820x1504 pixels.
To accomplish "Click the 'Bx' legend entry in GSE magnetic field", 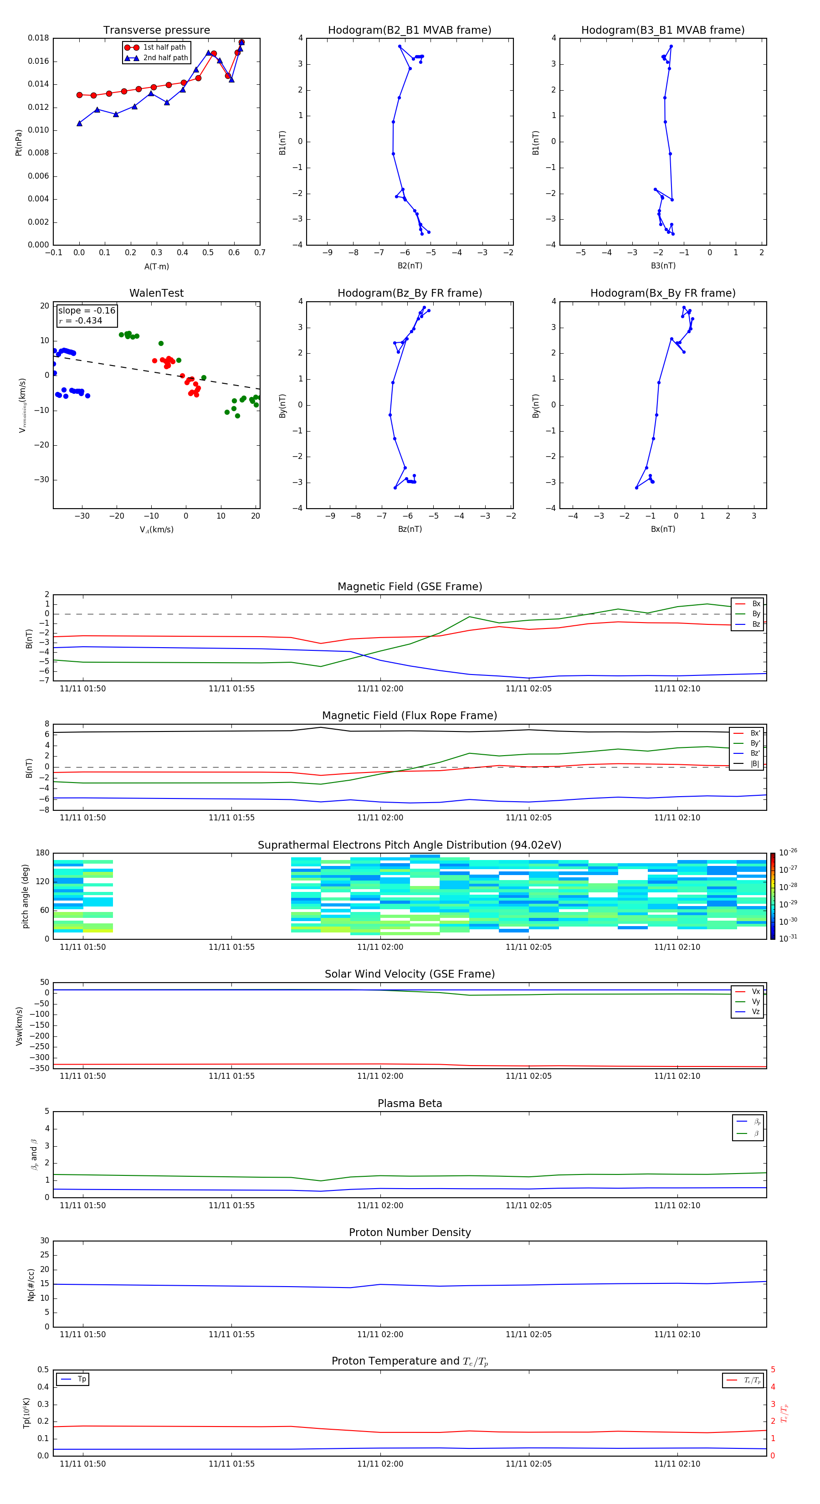I will [748, 604].
